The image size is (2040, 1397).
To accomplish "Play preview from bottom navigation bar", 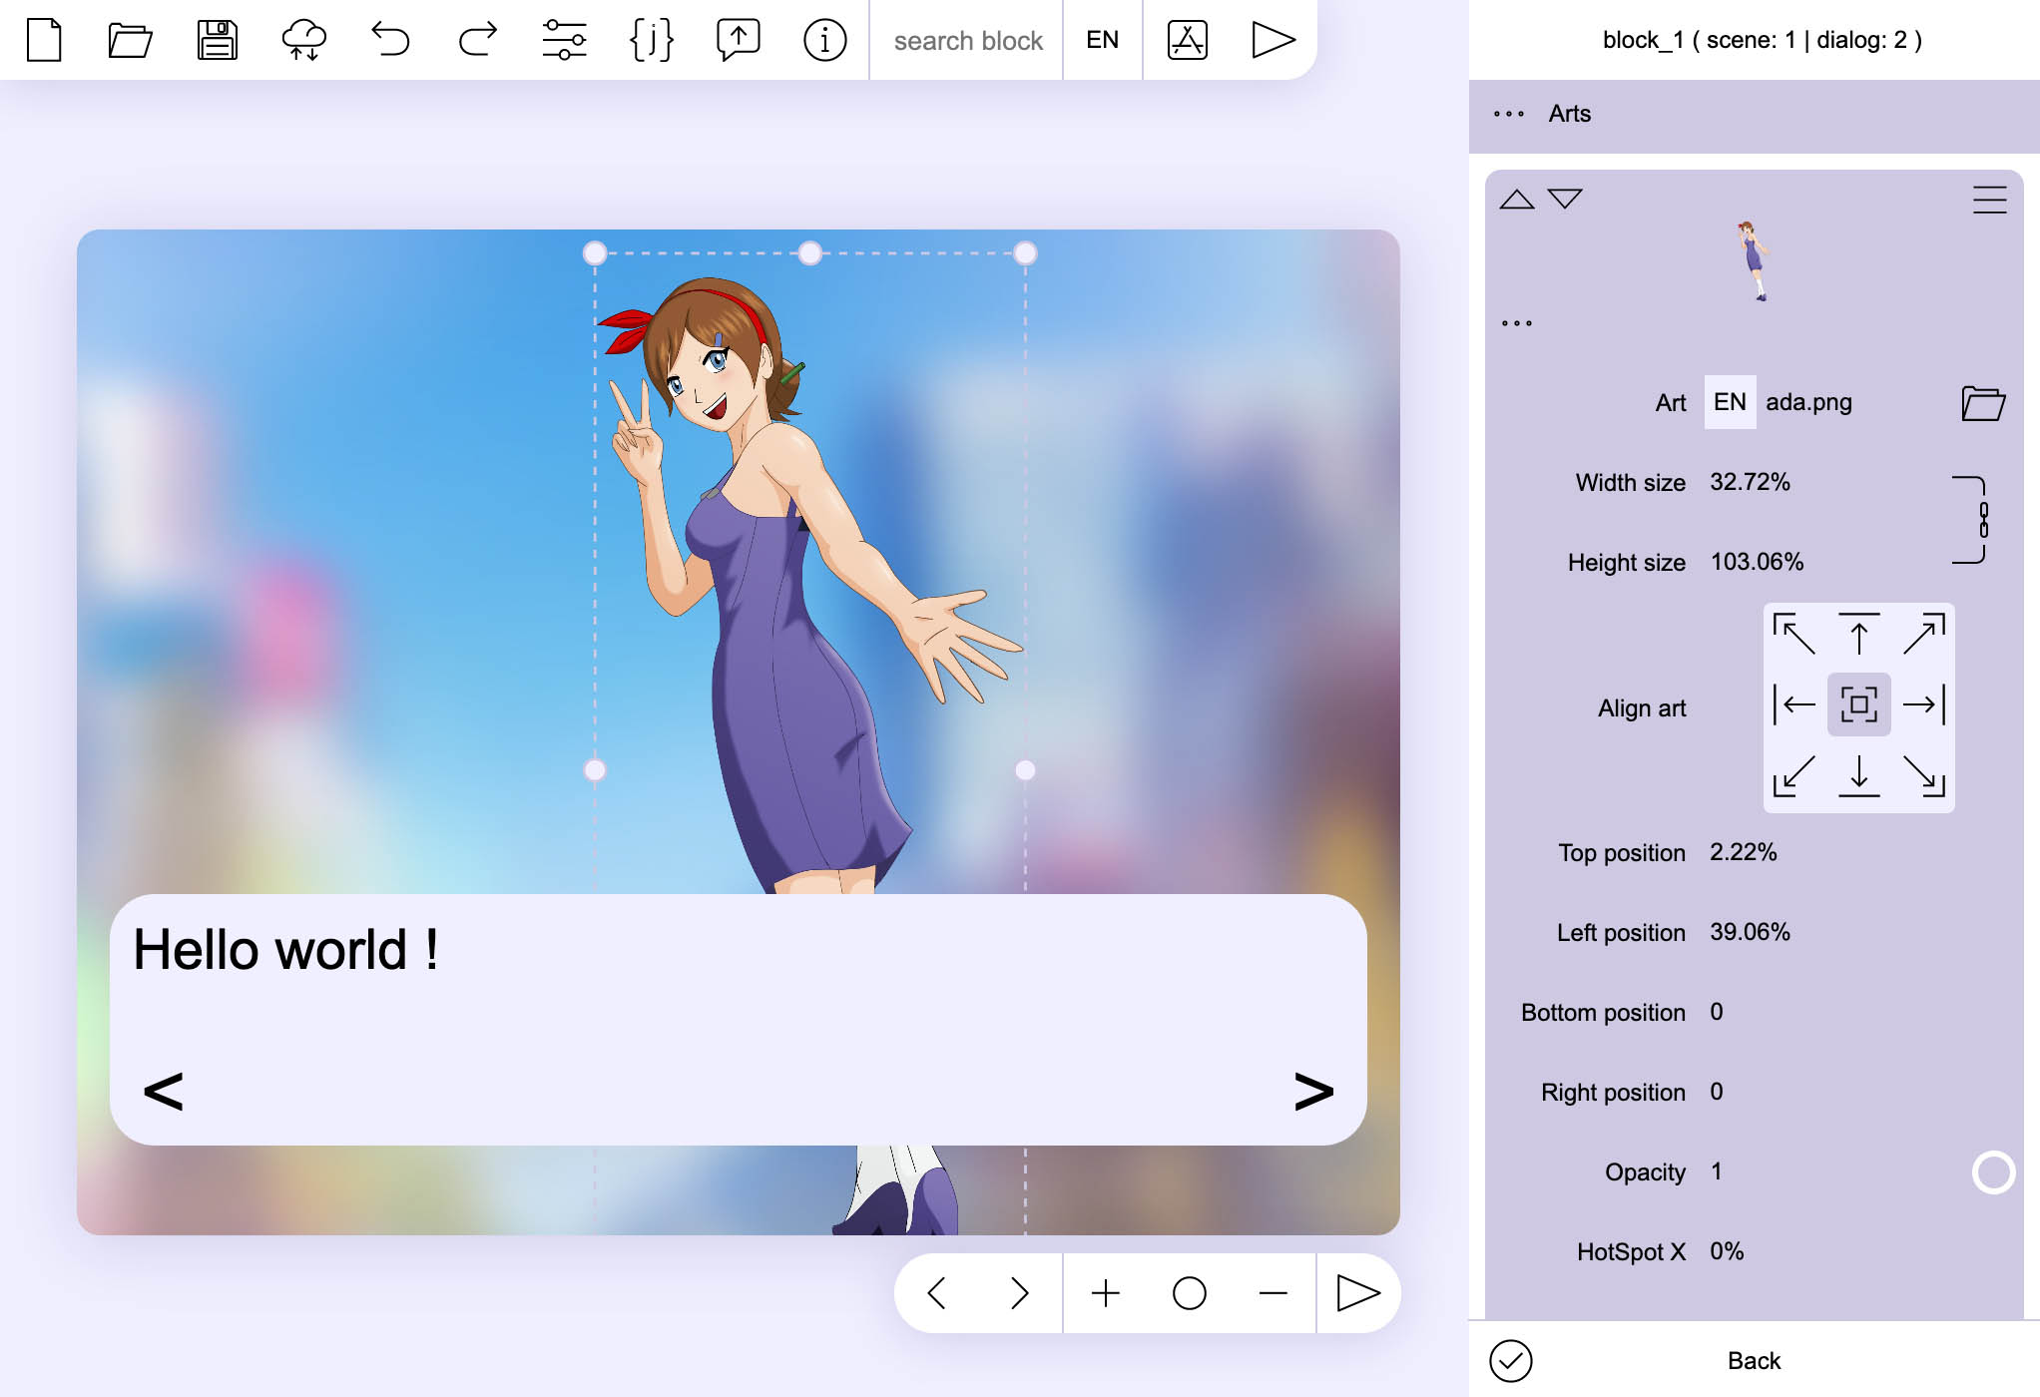I will pyautogui.click(x=1357, y=1293).
